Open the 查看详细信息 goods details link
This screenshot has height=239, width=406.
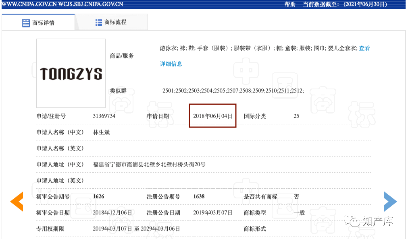coord(171,64)
